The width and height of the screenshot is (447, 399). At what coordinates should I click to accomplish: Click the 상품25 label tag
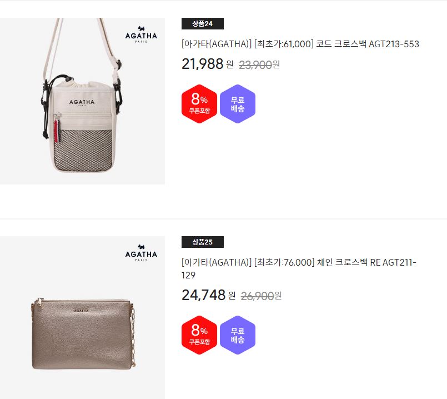click(203, 242)
